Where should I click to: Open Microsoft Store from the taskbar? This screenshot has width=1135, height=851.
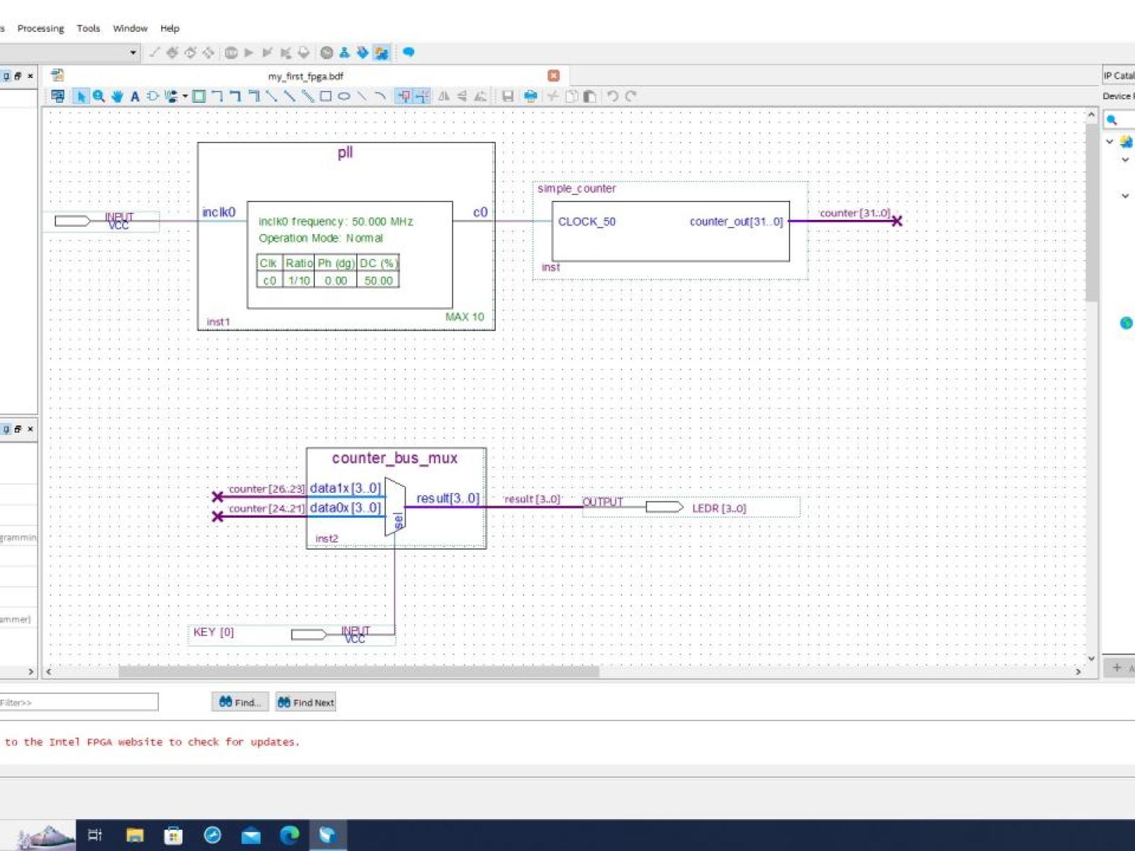(x=173, y=835)
